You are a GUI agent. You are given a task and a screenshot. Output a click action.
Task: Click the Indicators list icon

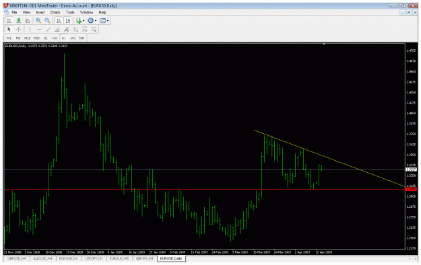pyautogui.click(x=79, y=21)
